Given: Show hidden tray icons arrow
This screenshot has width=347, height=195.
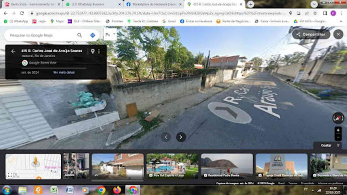Looking at the screenshot, I should tap(313, 190).
